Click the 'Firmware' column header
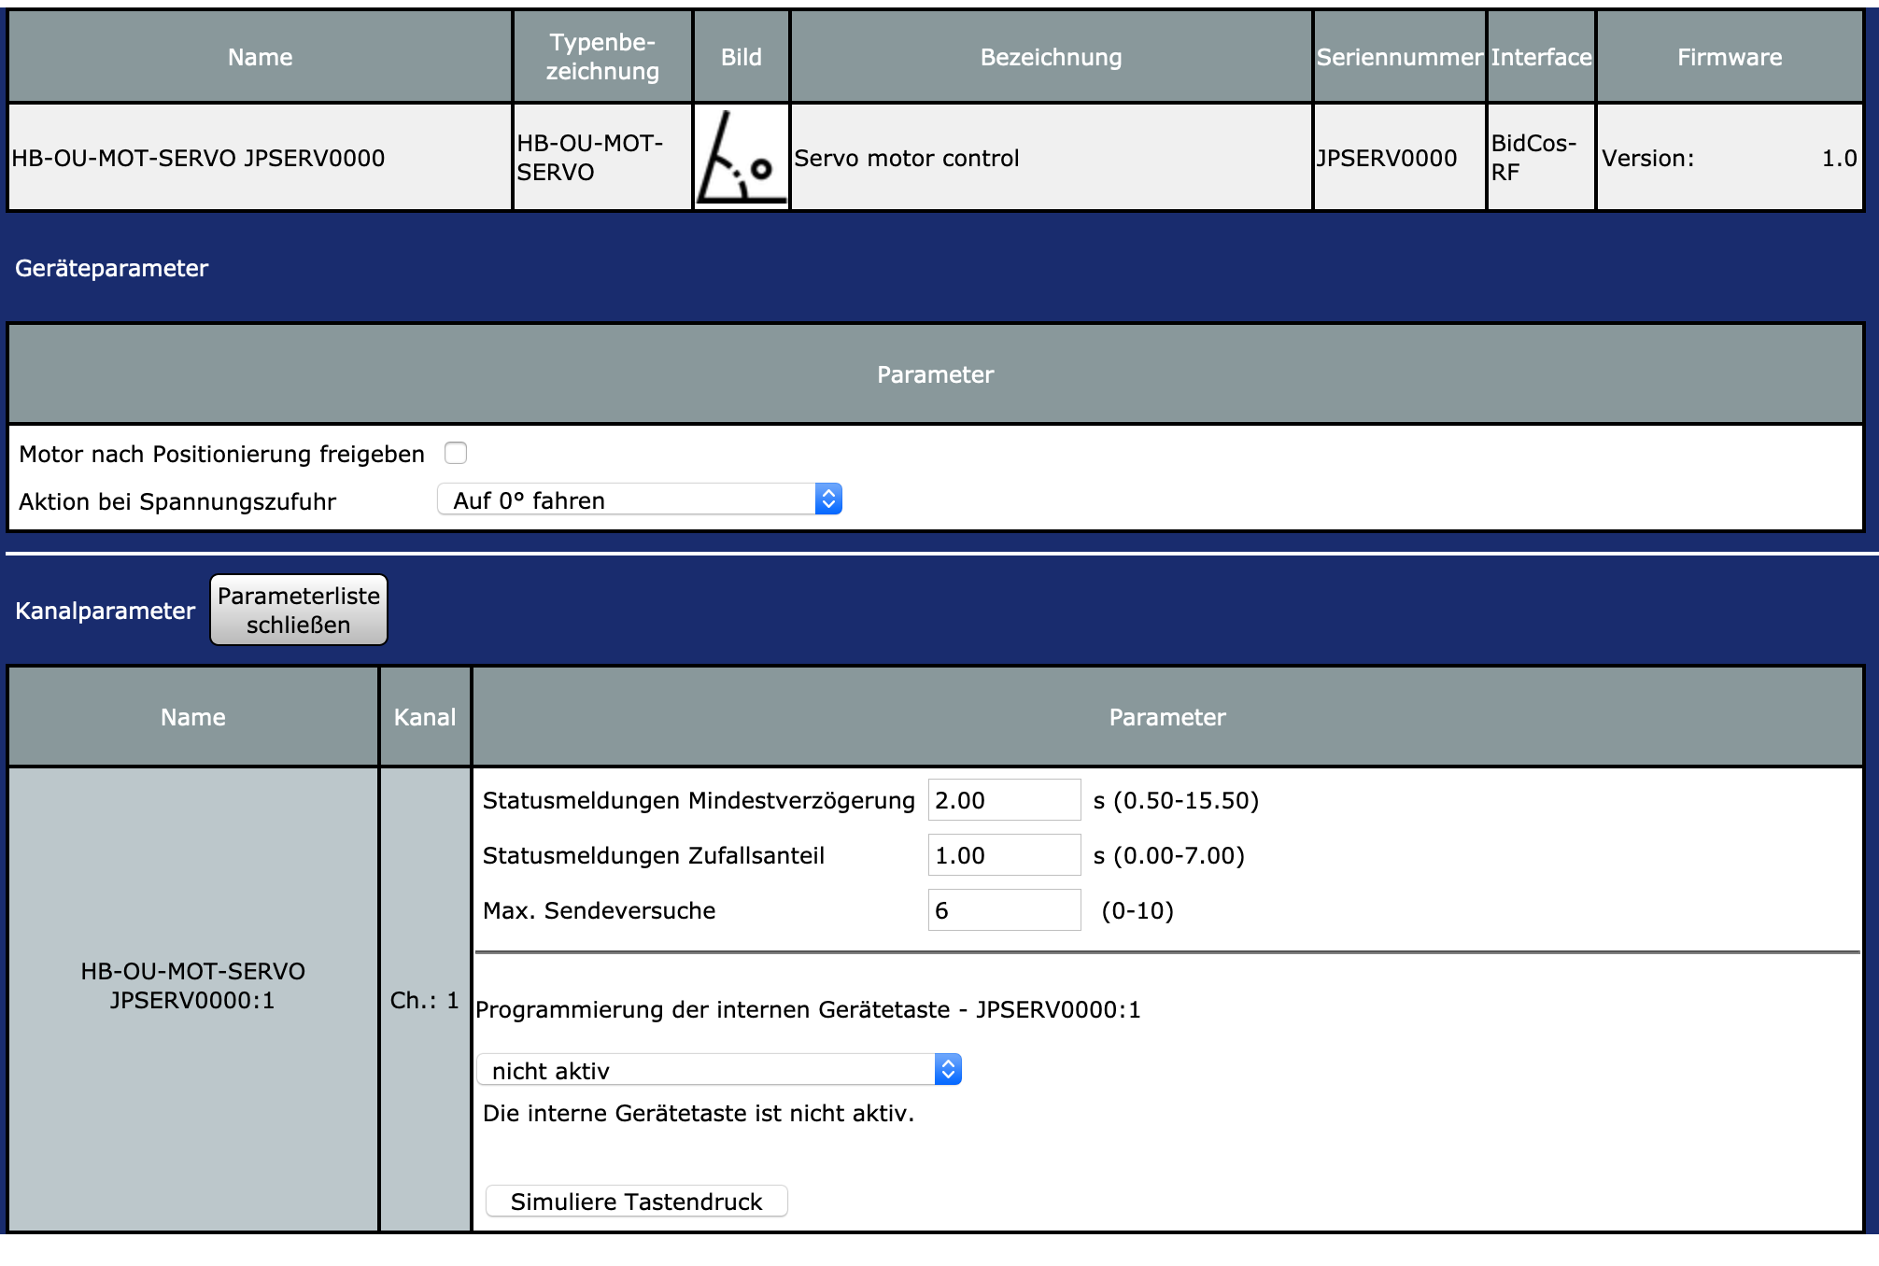1879x1266 pixels. tap(1729, 57)
